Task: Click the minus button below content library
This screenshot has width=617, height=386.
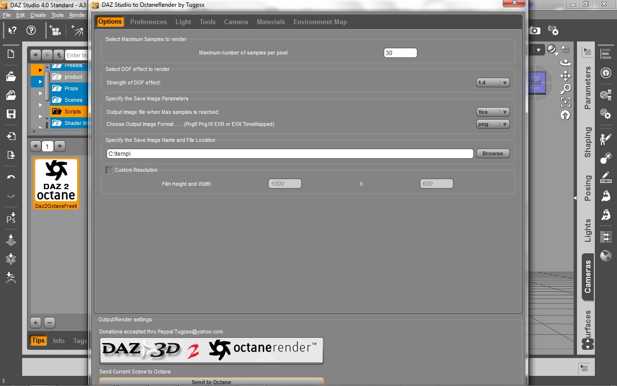Action: (x=49, y=323)
